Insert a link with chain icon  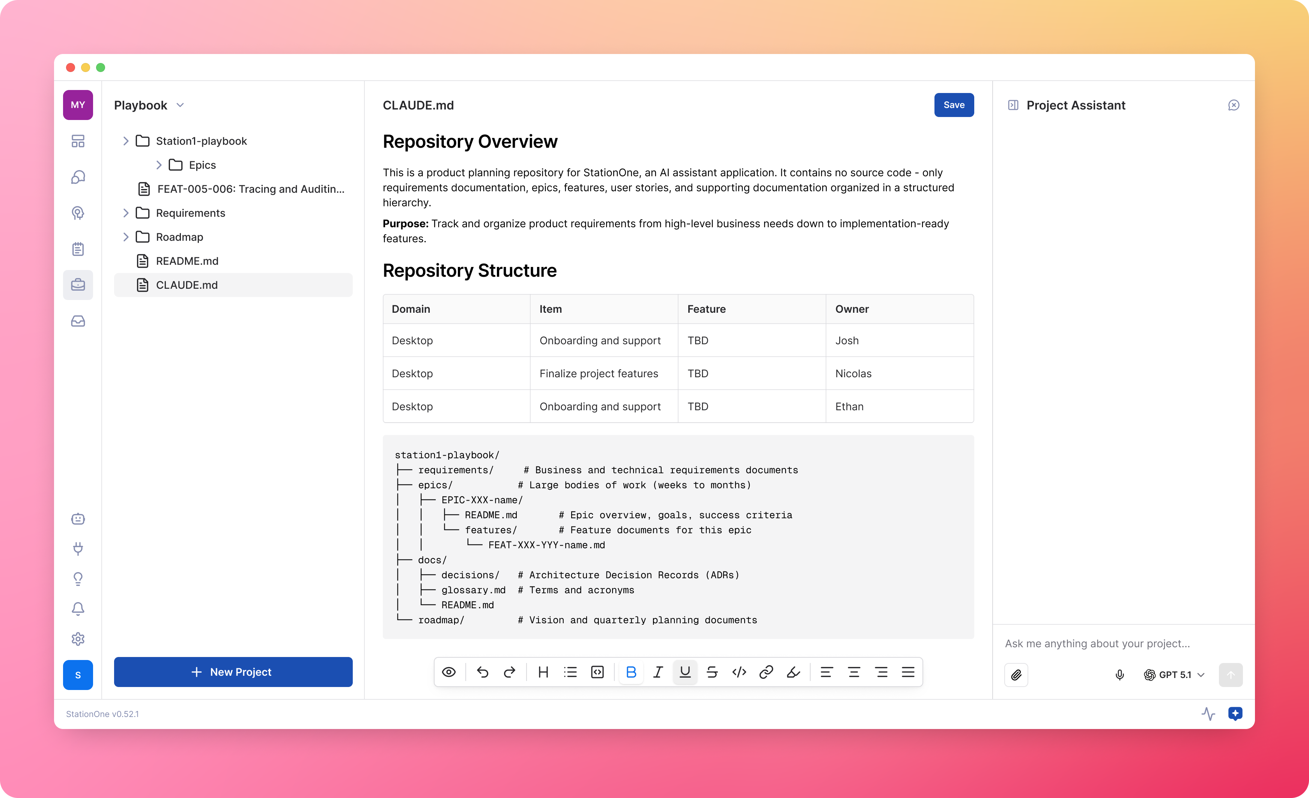(x=766, y=672)
